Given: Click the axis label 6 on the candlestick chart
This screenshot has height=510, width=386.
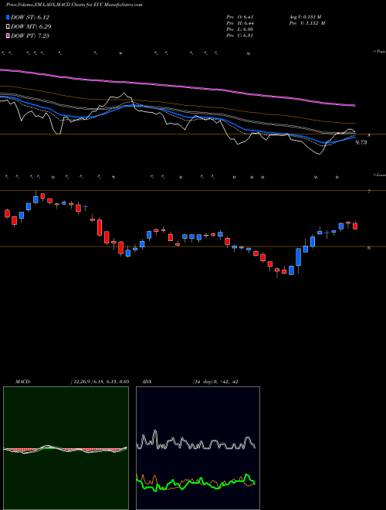Looking at the screenshot, I should click(x=369, y=247).
